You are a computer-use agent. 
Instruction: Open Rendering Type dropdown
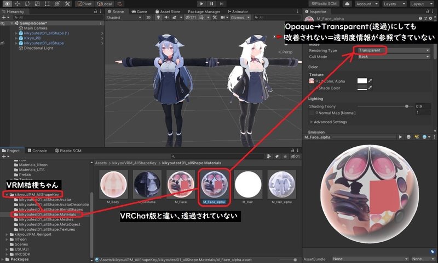pos(394,50)
